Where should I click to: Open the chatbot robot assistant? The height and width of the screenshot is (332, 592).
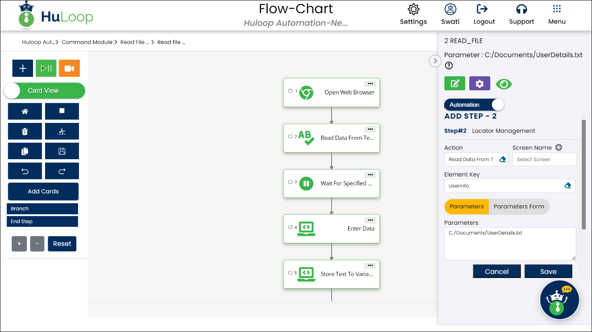(559, 300)
